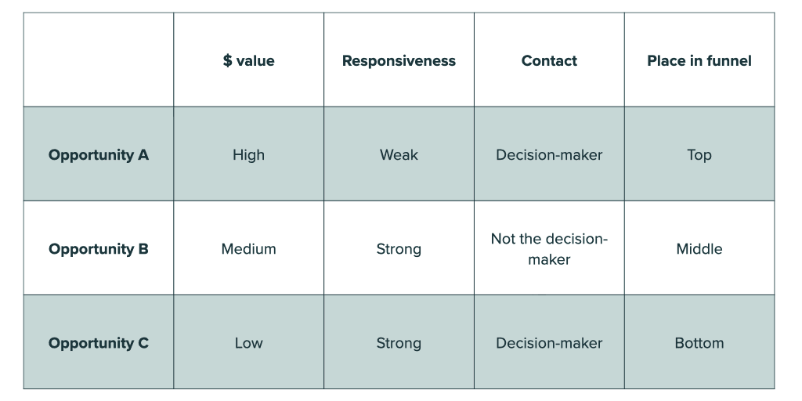This screenshot has width=802, height=401.
Task: Select the Responsiveness column header
Action: [399, 61]
